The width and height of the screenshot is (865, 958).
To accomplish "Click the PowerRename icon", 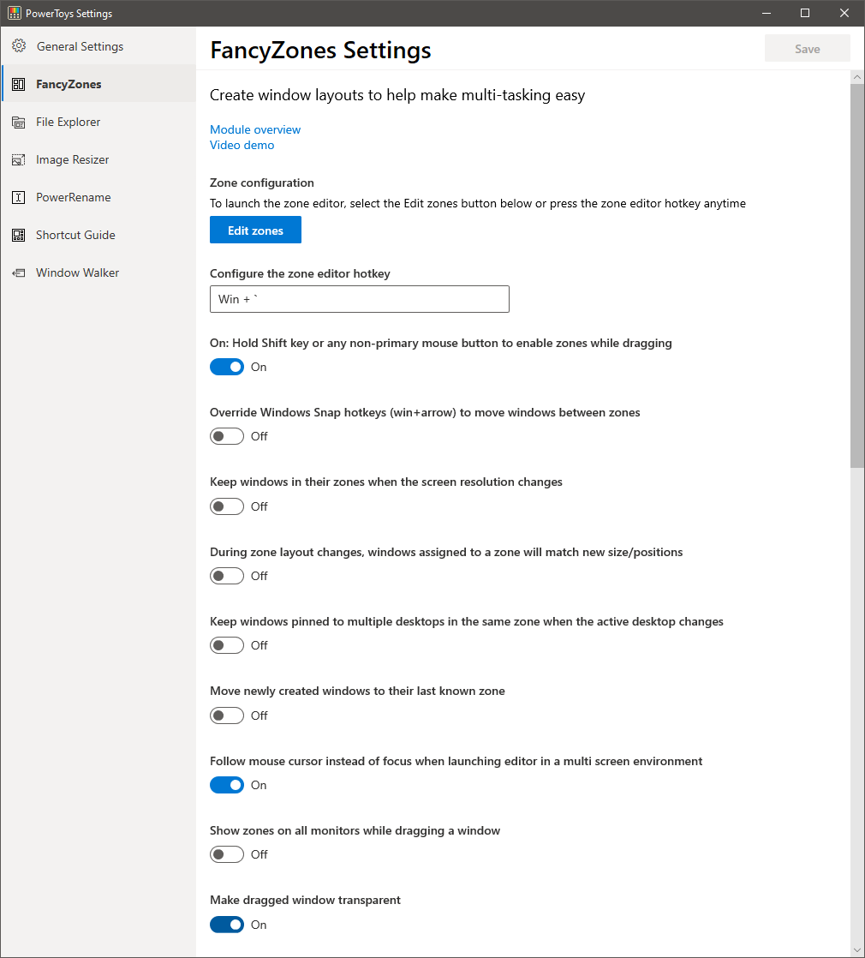I will click(18, 196).
